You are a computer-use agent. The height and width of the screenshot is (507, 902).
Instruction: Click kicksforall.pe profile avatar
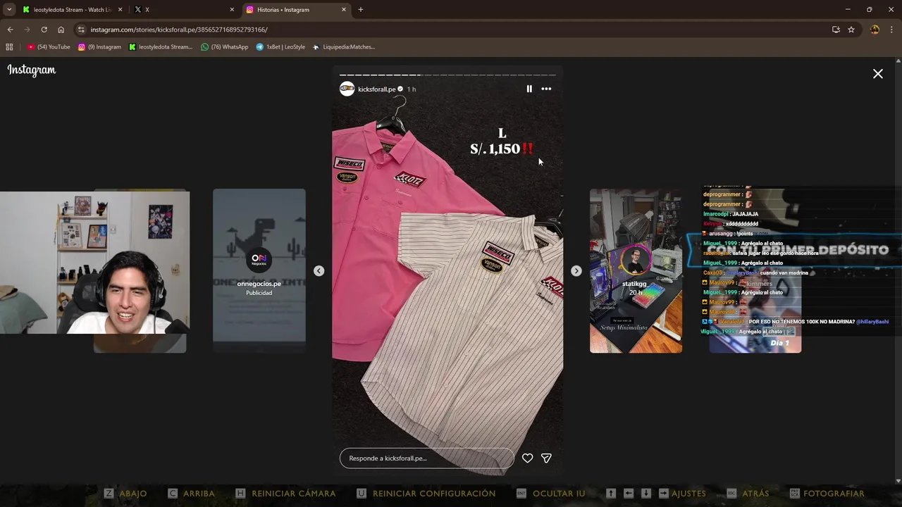pyautogui.click(x=347, y=89)
